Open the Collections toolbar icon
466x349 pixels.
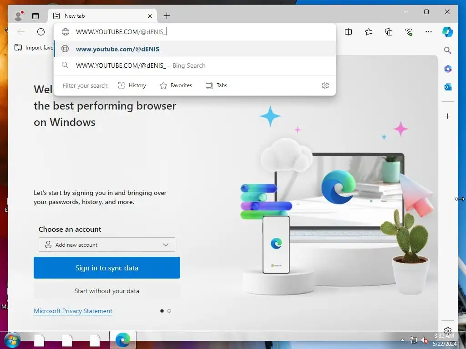coord(389,32)
